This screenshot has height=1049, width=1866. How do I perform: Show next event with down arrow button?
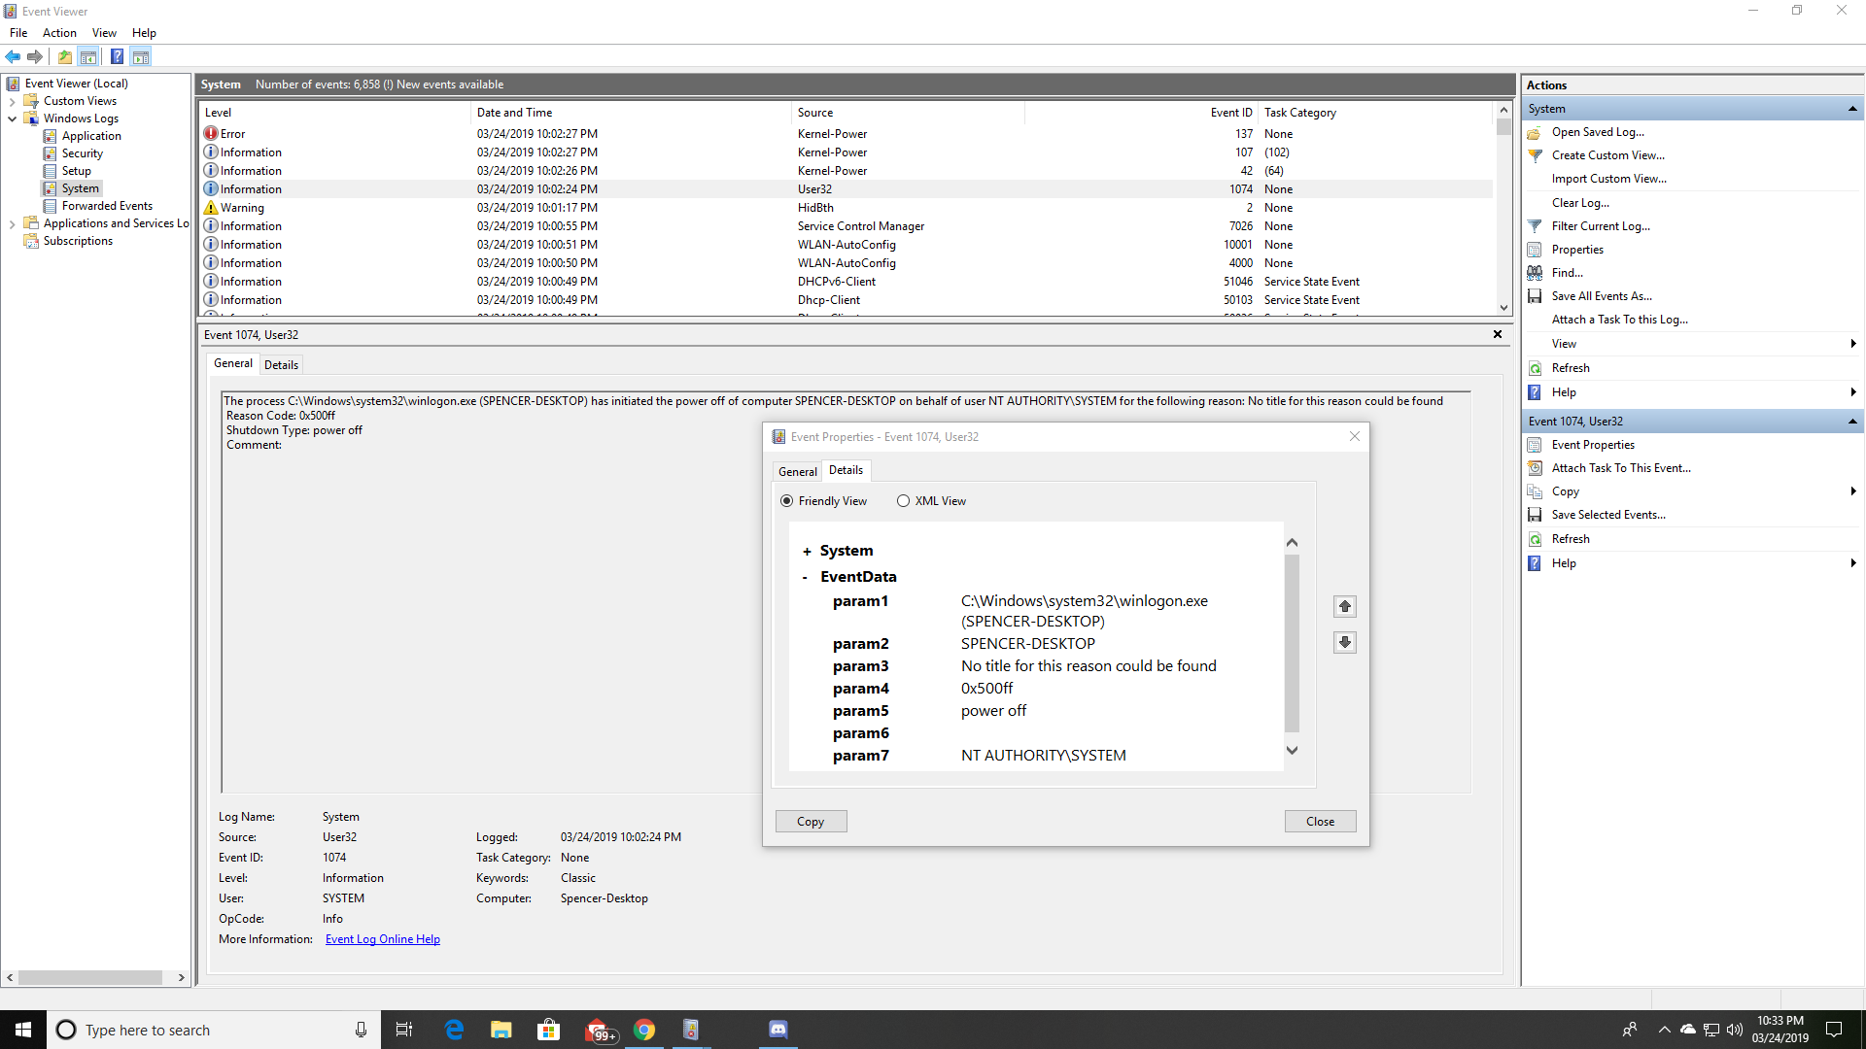click(x=1345, y=642)
